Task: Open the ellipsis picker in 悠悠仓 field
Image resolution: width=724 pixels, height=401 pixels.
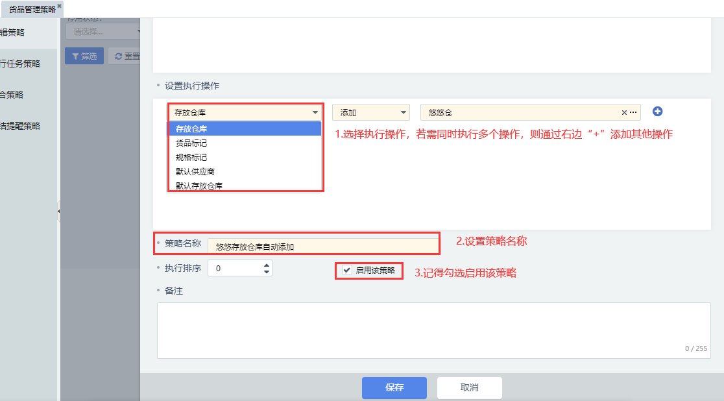Action: coord(633,113)
